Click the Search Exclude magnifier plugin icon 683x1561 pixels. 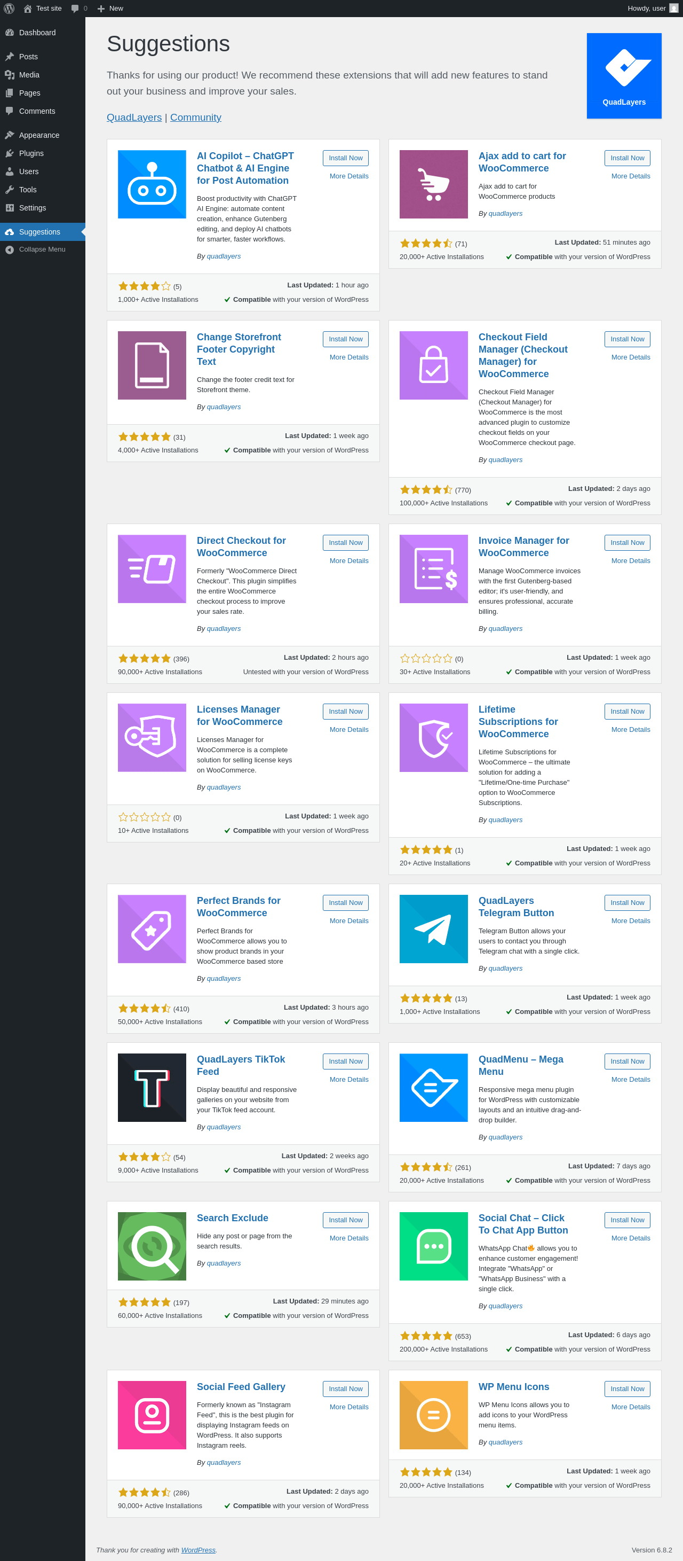[152, 1246]
